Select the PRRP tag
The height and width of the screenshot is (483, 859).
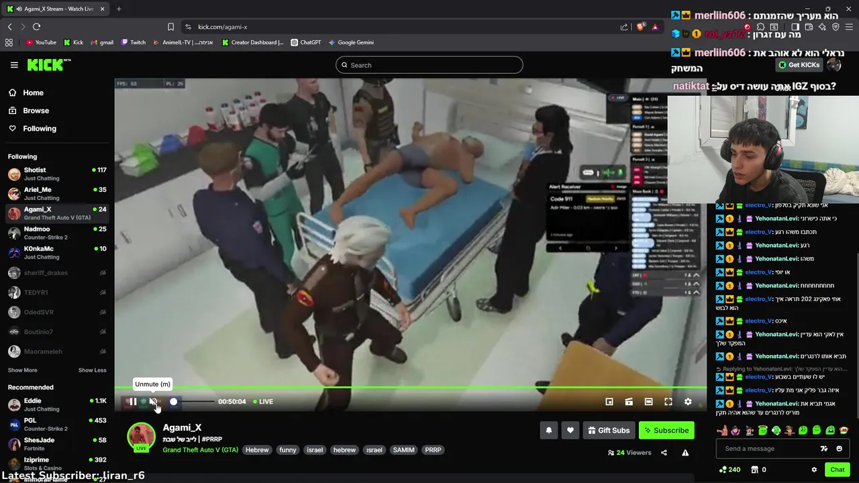tap(433, 450)
